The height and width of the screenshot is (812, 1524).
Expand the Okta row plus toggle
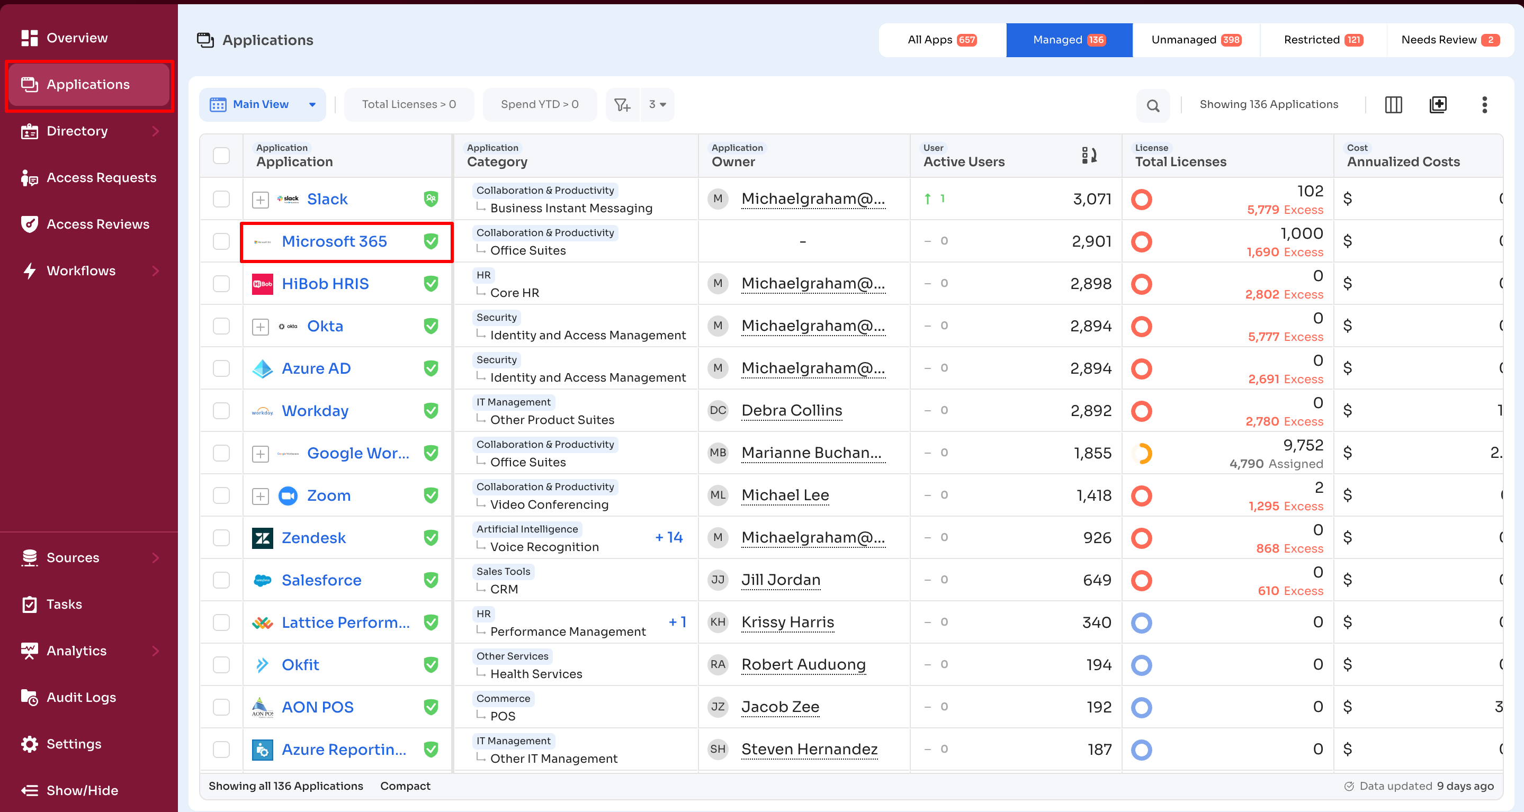pyautogui.click(x=261, y=327)
